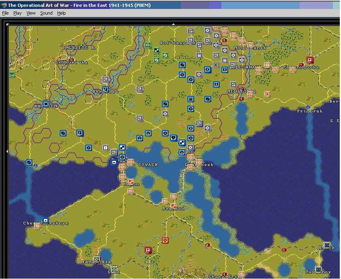Screen dimensions: 341x279
Task: Open the View menu
Action: (31, 13)
